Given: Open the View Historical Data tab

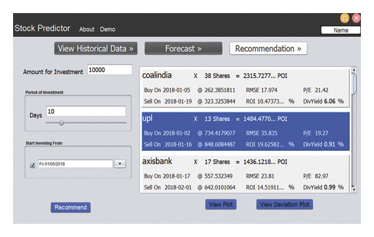Looking at the screenshot, I should click(x=95, y=49).
